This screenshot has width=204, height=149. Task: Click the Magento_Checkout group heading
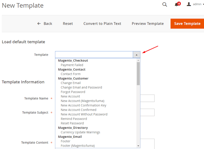pyautogui.click(x=73, y=61)
